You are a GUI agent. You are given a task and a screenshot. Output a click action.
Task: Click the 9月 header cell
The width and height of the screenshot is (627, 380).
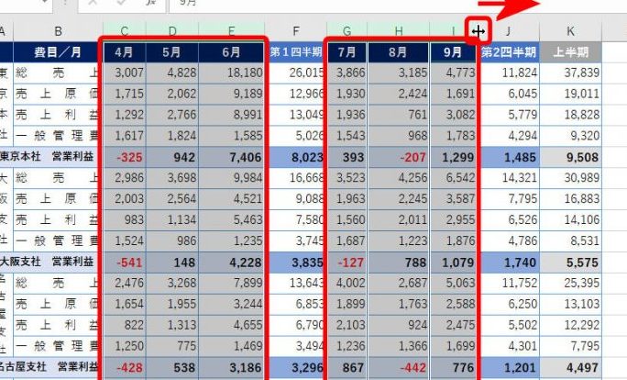(x=454, y=52)
